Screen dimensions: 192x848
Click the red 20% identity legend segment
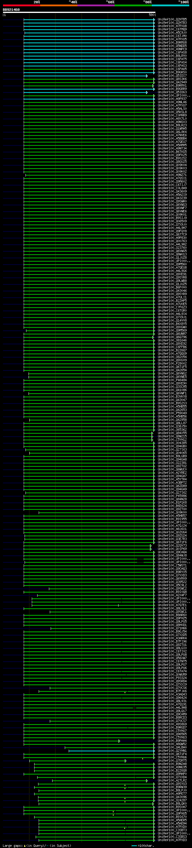click(x=21, y=6)
